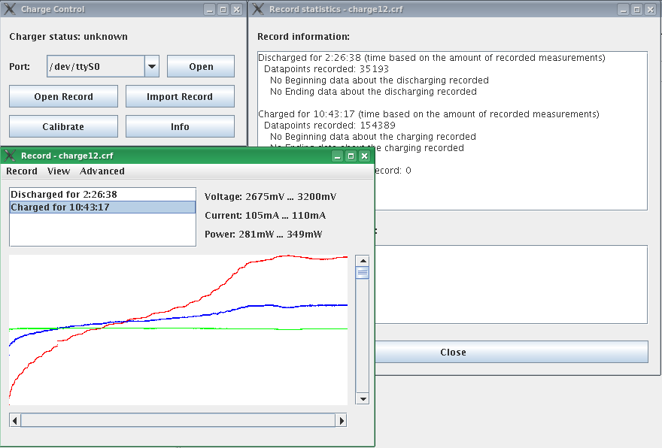Click the Import Record button
This screenshot has height=448, width=662.
tap(180, 96)
